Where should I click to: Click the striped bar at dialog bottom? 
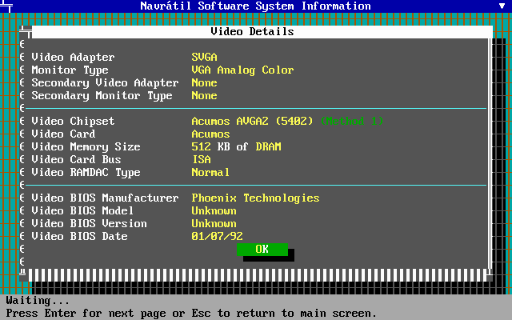click(256, 275)
